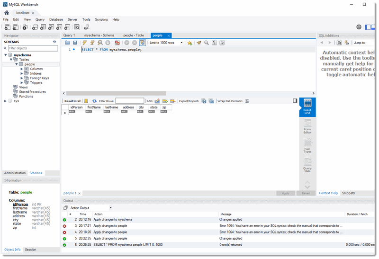Image resolution: width=379 pixels, height=259 pixels.
Task: Refresh schemas list icon
Action: (x=54, y=42)
